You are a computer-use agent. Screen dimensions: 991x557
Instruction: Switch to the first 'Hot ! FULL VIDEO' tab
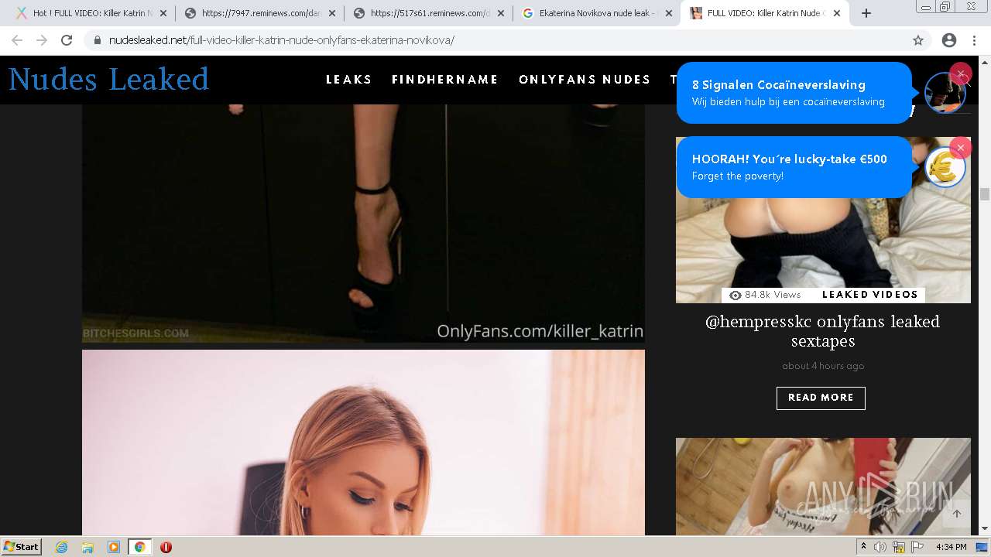(91, 13)
